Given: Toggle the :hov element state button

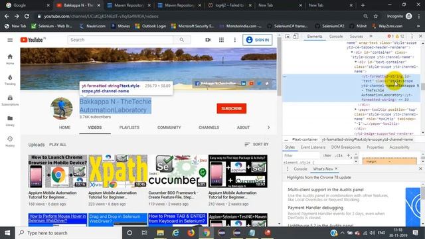Looking at the screenshot, I should tap(327, 155).
